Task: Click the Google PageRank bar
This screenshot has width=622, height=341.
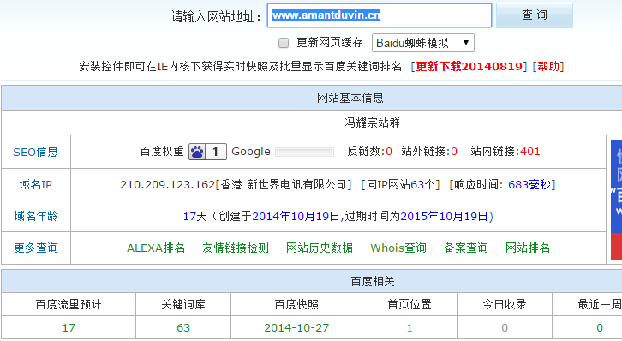Action: [x=304, y=152]
